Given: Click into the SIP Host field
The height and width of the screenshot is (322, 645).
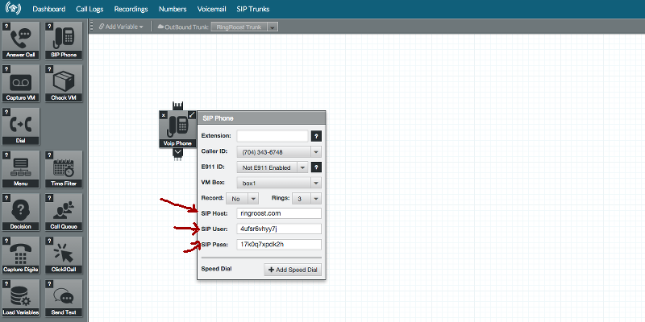Looking at the screenshot, I should [278, 213].
